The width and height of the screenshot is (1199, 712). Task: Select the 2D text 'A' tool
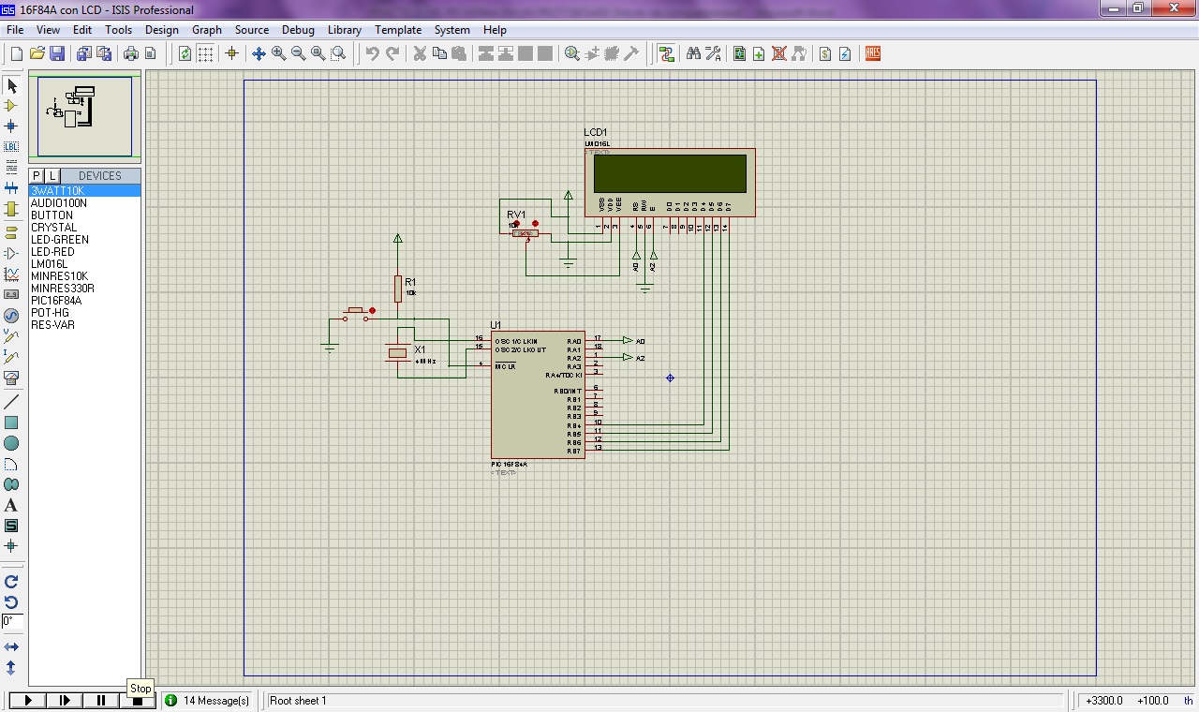coord(11,505)
